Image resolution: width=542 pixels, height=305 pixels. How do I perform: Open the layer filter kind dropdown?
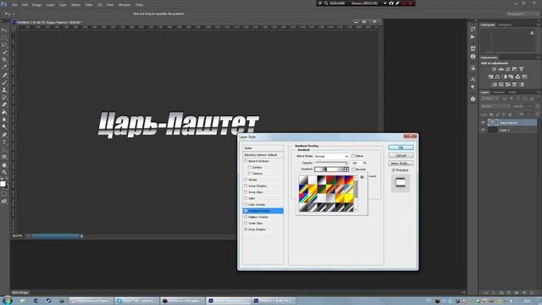(490, 99)
